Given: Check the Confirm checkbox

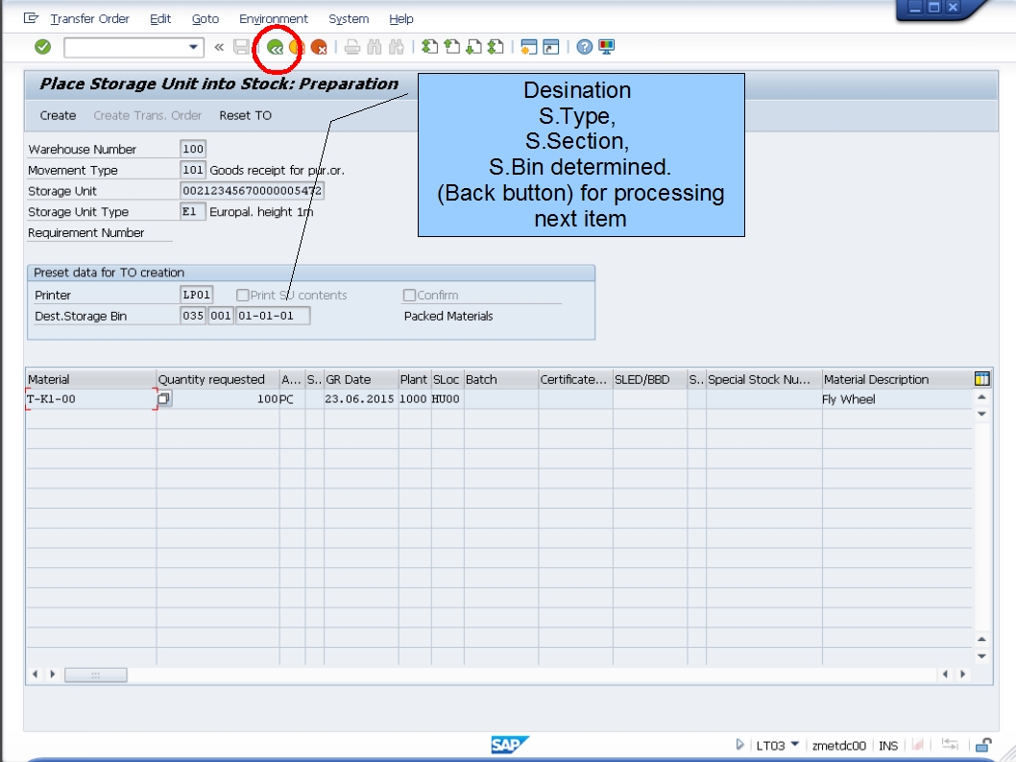Looking at the screenshot, I should tap(413, 295).
